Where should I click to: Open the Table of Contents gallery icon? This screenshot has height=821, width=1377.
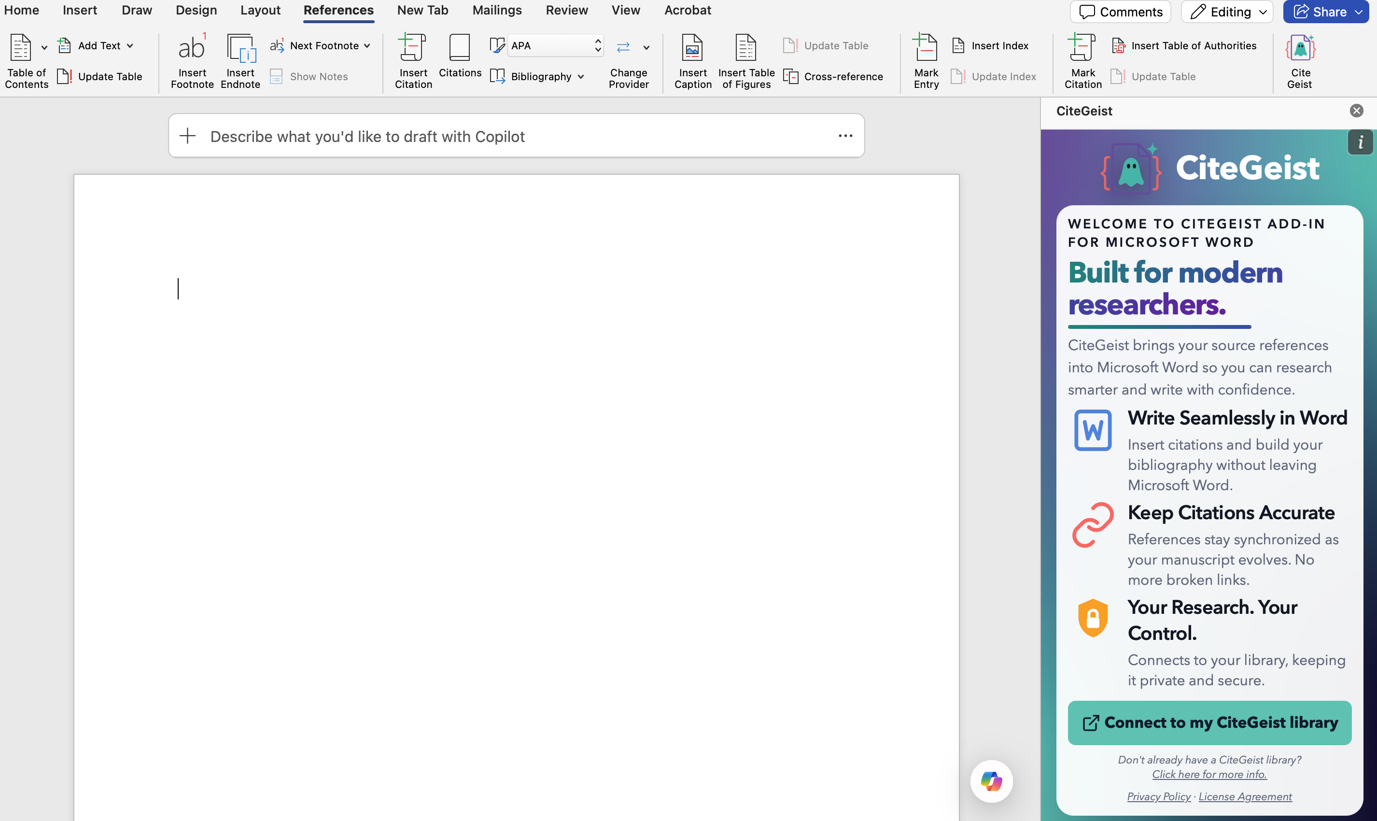coord(20,48)
